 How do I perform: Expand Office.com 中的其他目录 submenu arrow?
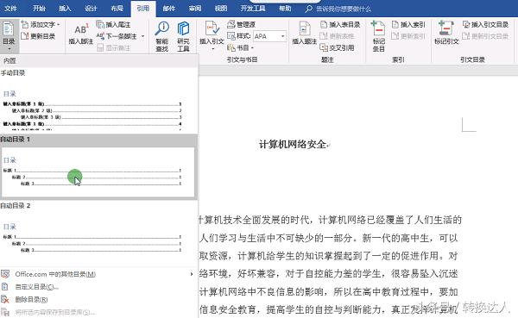pyautogui.click(x=192, y=274)
